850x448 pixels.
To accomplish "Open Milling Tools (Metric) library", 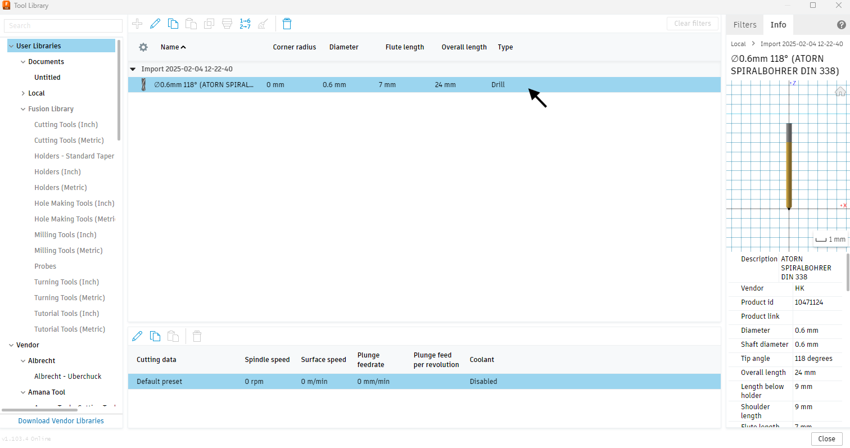I will point(69,251).
